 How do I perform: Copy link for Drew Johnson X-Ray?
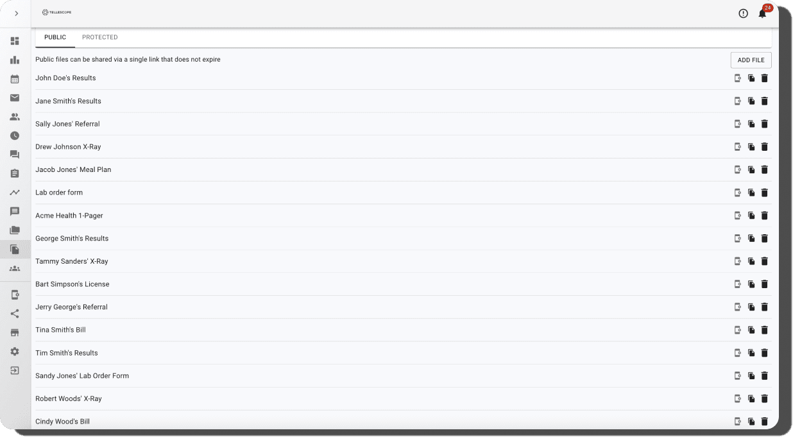pyautogui.click(x=751, y=147)
